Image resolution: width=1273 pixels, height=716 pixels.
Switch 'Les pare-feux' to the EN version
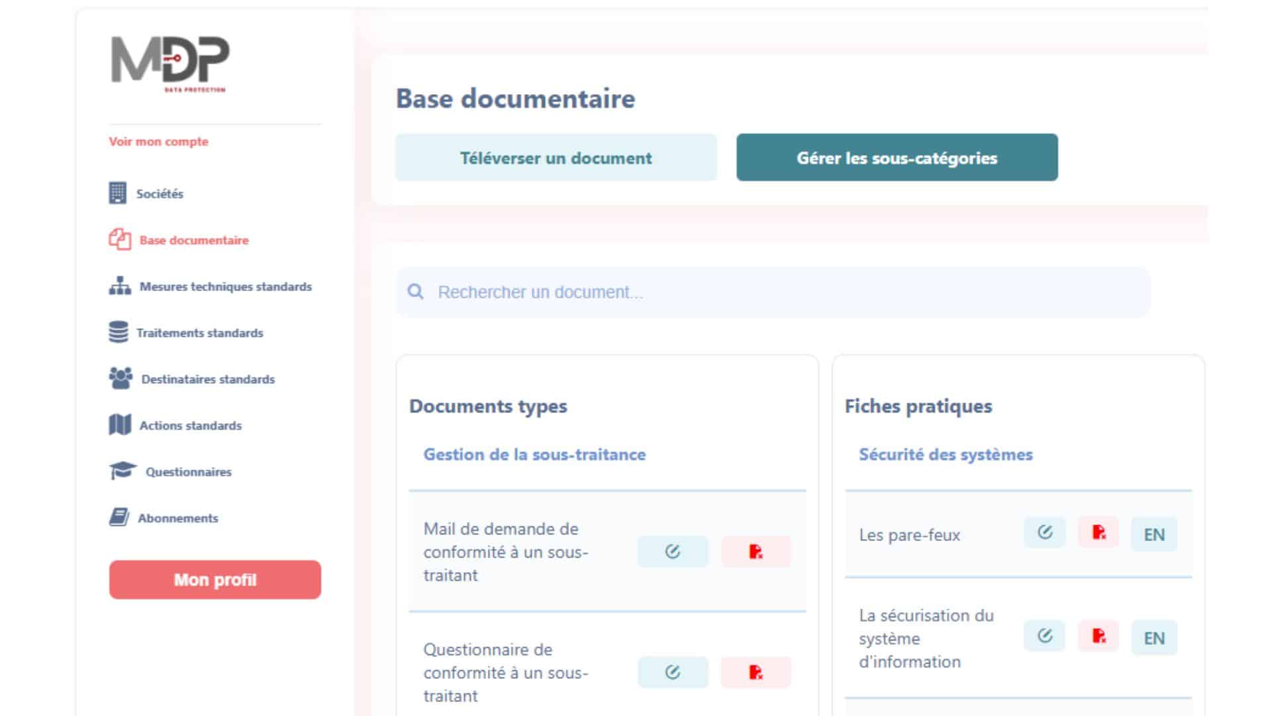[x=1154, y=533]
